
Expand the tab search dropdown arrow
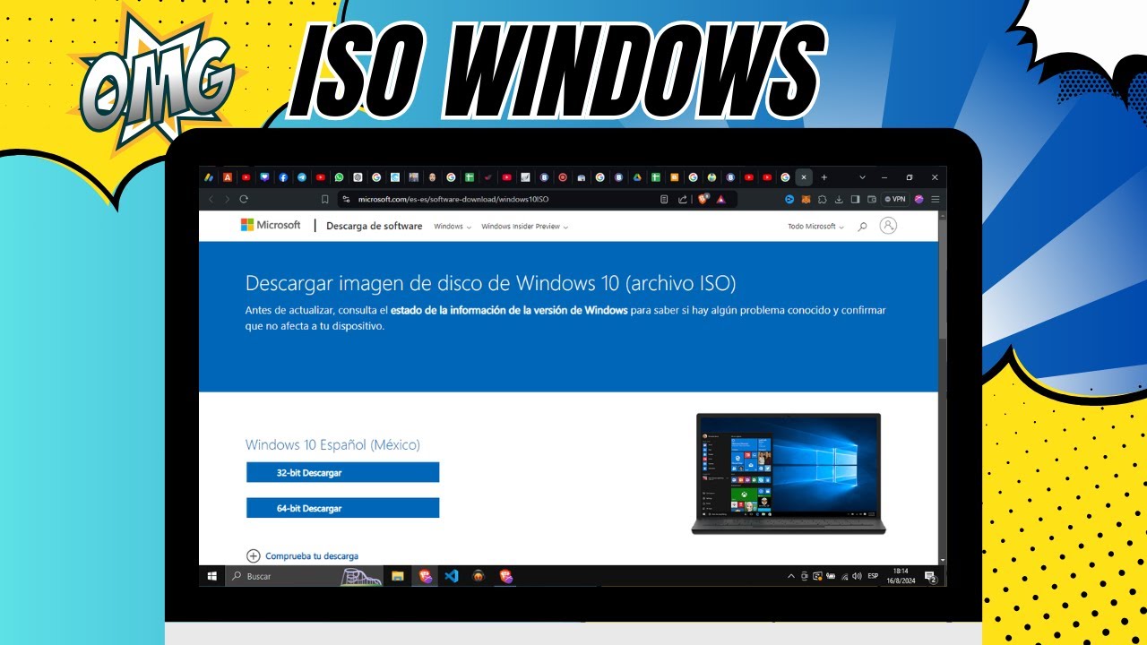click(x=862, y=177)
